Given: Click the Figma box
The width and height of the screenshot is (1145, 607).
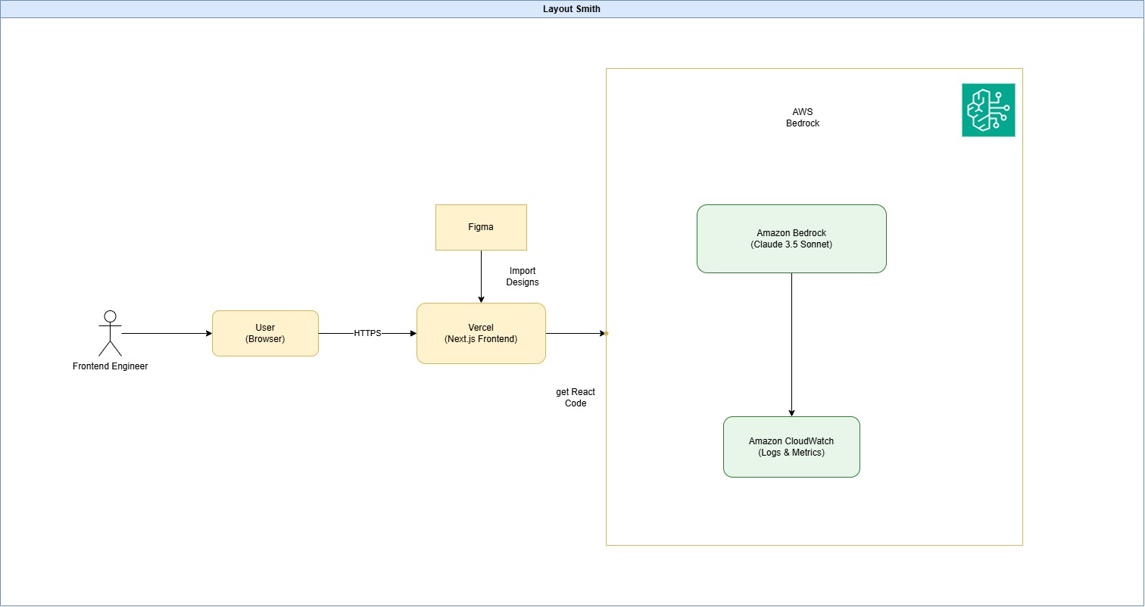Looking at the screenshot, I should pyautogui.click(x=481, y=227).
